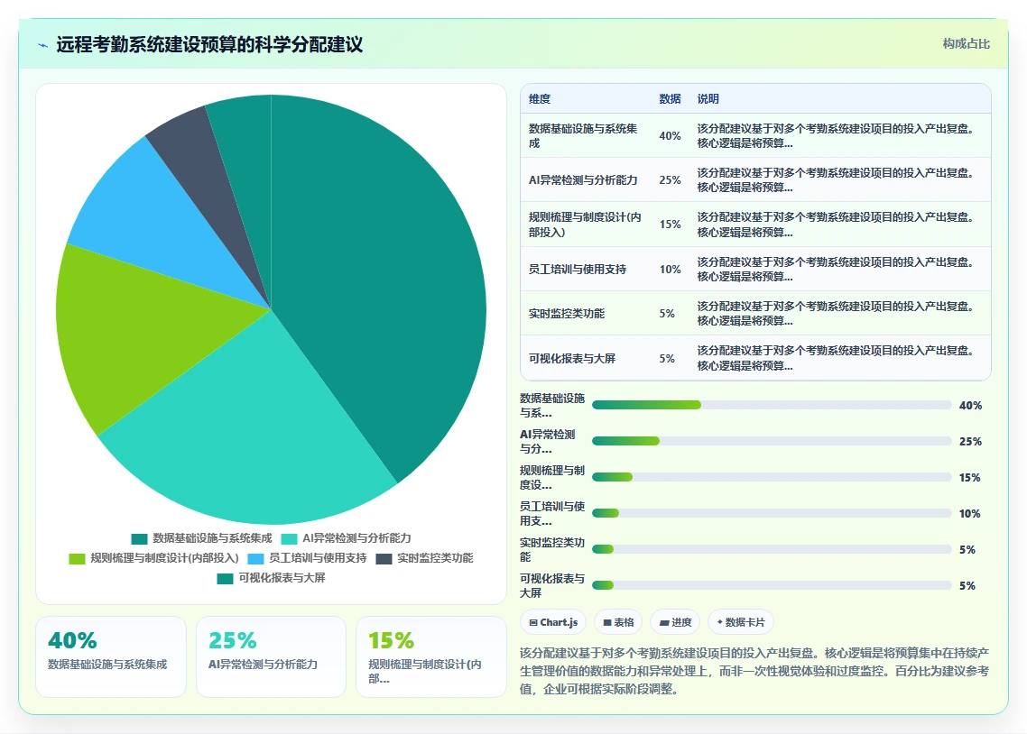
Task: Click progress bar for 员工培训与使用支…
Action: click(772, 513)
